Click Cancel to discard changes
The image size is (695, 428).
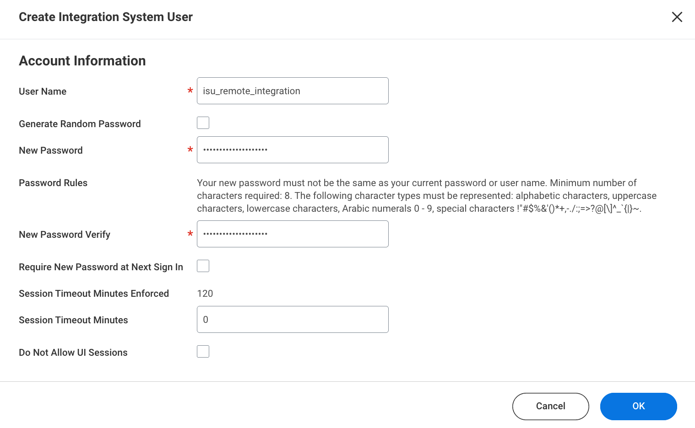click(550, 406)
